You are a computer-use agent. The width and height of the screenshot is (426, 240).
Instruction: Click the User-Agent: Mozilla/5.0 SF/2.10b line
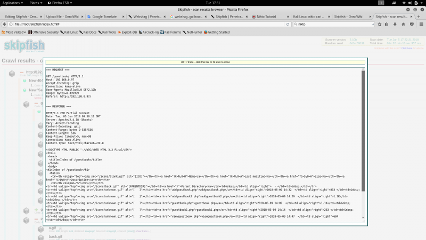pyautogui.click(x=71, y=90)
